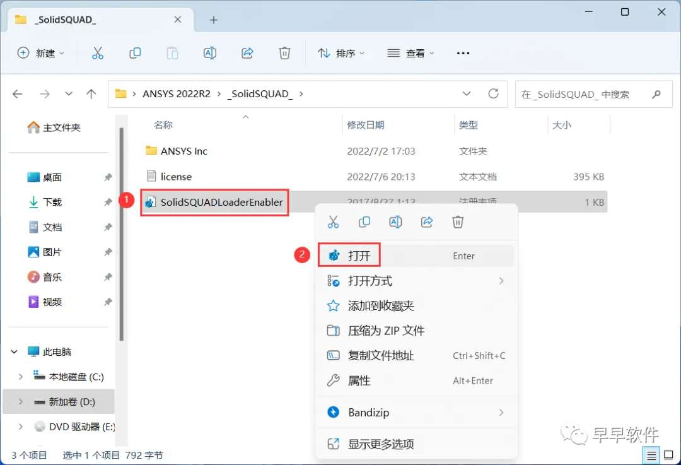
Task: Expand 本地磁盘 (C:) in the sidebar
Action: (20, 377)
